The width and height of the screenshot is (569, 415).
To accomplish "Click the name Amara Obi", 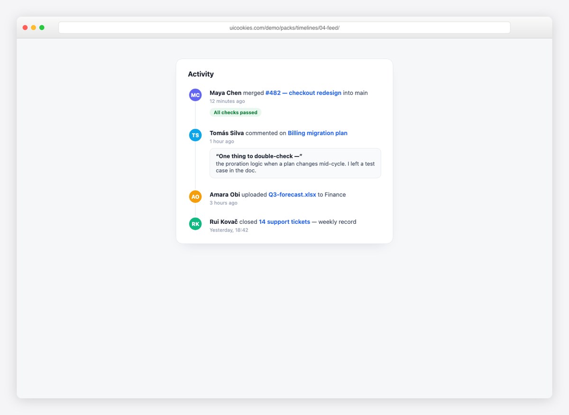I will [x=225, y=194].
